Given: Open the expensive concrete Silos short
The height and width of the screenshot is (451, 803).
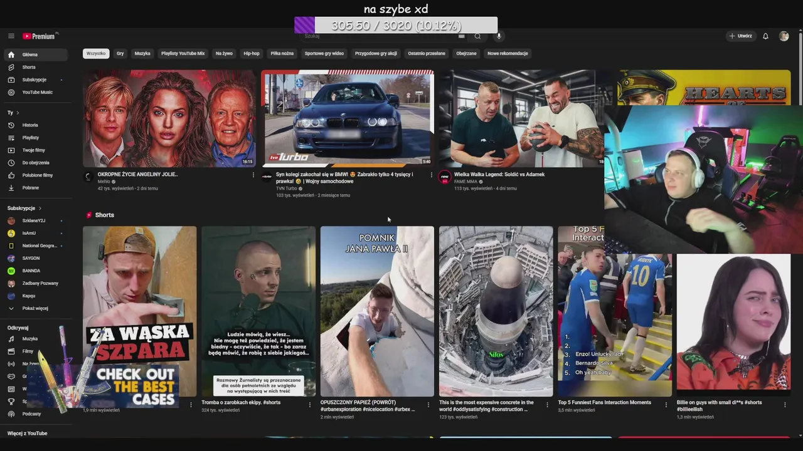Looking at the screenshot, I should pos(496,311).
